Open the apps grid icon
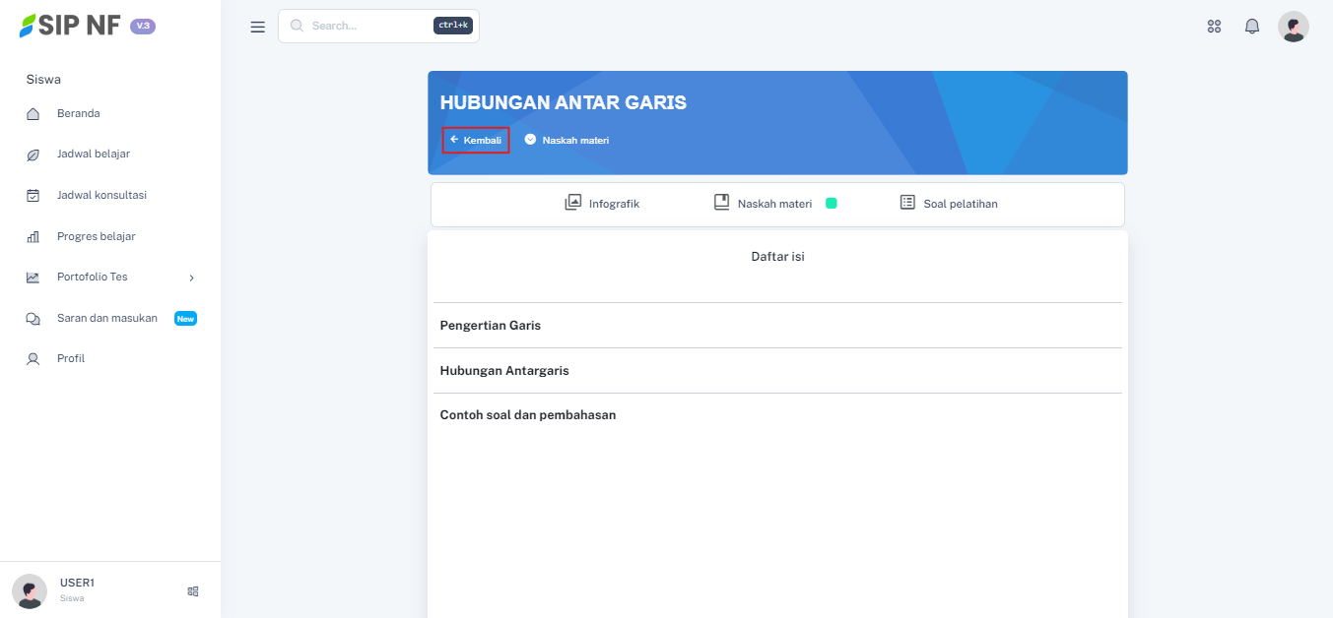The width and height of the screenshot is (1333, 618). 1214,27
